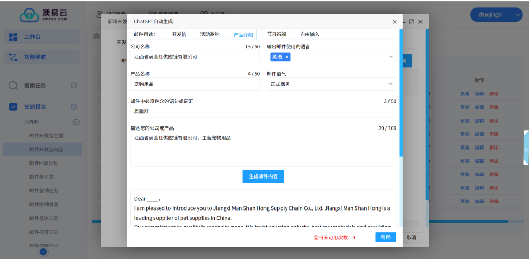Click the 引用 button
The width and height of the screenshot is (529, 259).
point(385,237)
